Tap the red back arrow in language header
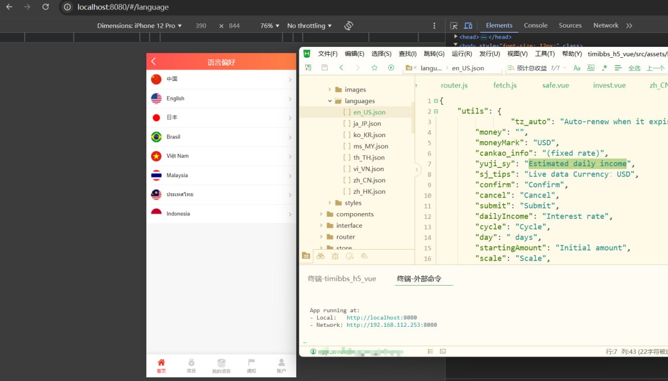This screenshot has width=668, height=381. 153,62
